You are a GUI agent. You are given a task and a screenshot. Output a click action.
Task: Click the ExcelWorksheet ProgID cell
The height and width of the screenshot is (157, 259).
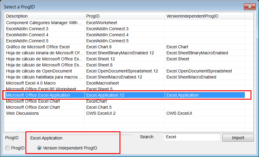click(x=124, y=23)
